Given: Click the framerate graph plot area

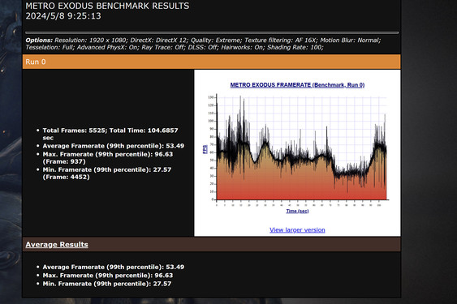Looking at the screenshot, I should (x=302, y=147).
